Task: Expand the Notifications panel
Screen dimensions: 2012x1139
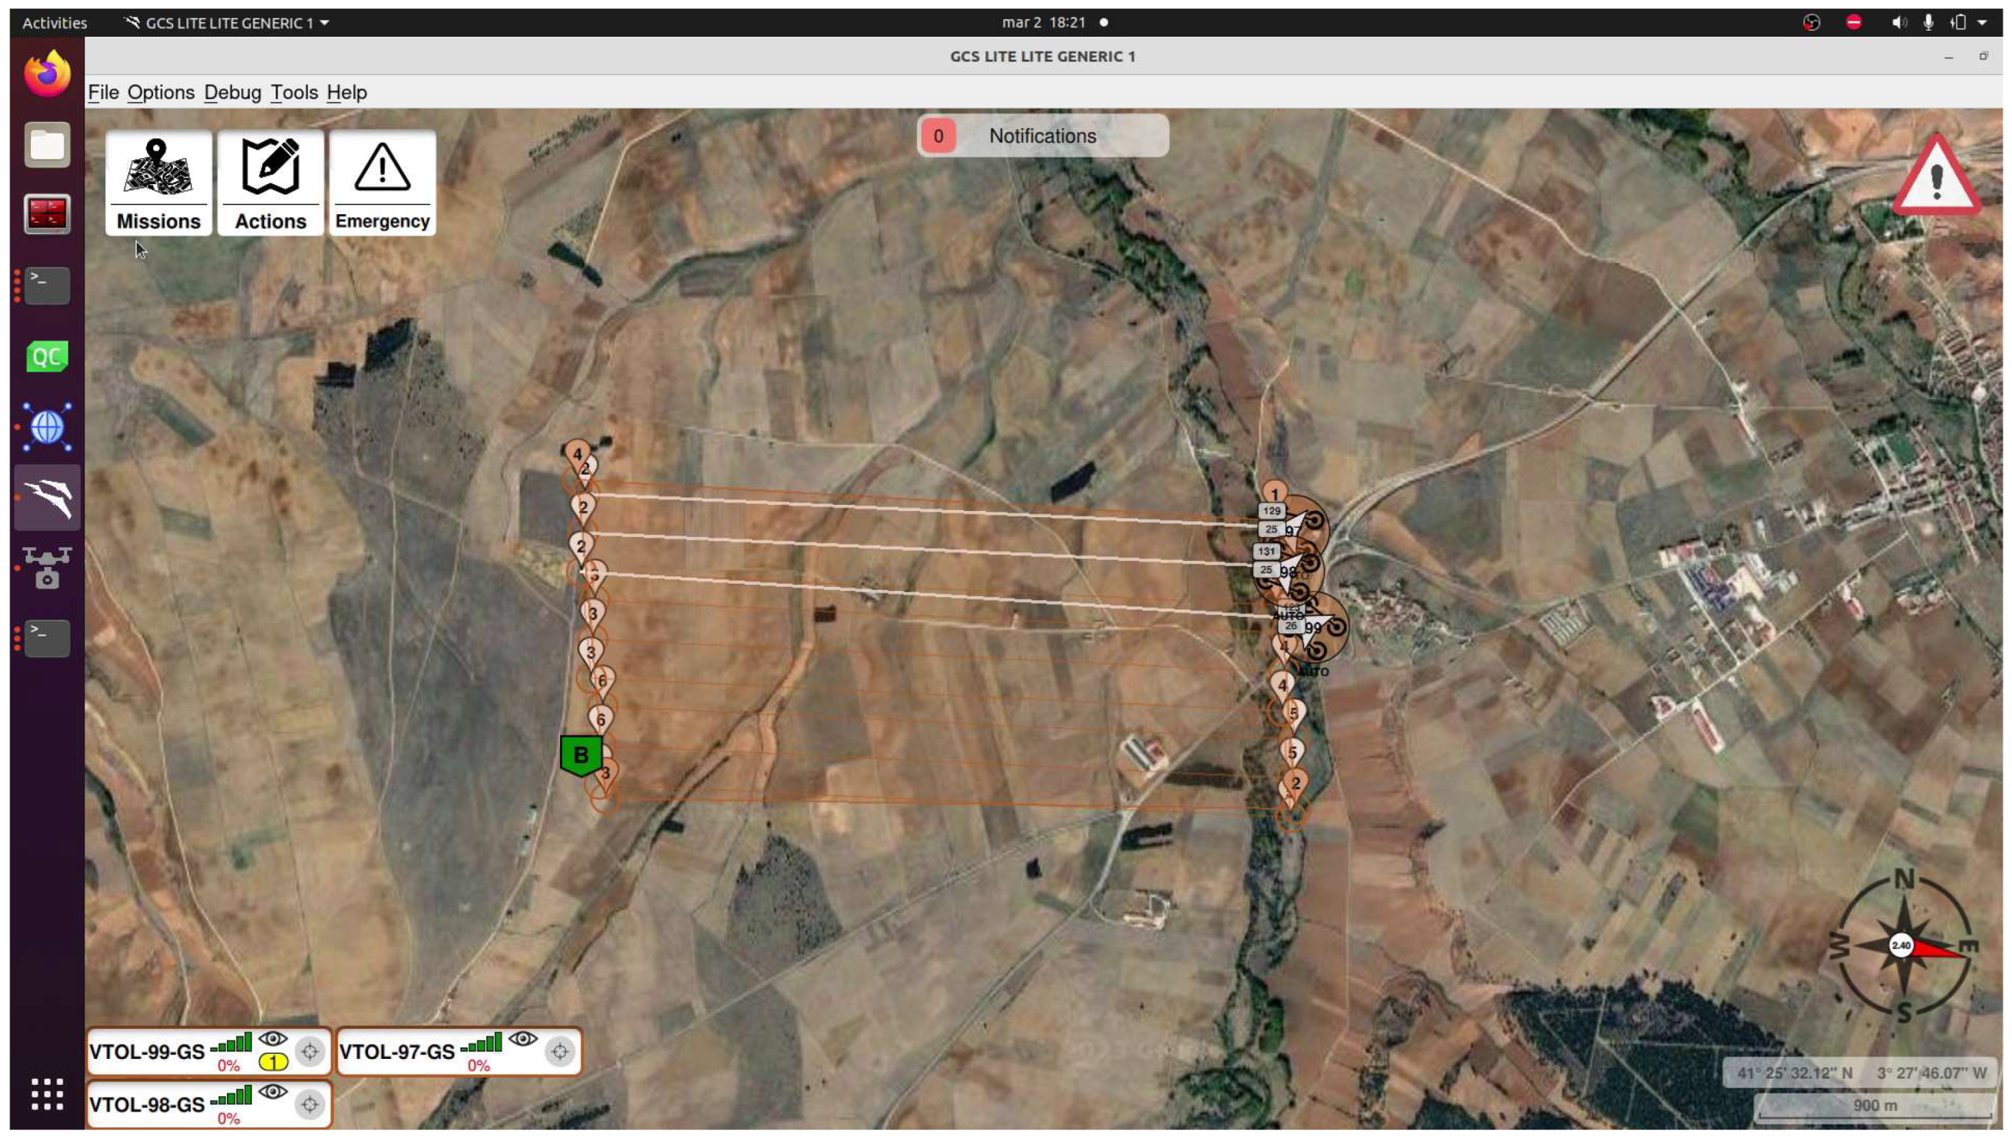Action: coord(1042,136)
